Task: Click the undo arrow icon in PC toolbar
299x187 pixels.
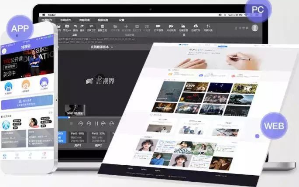Action: pyautogui.click(x=76, y=26)
